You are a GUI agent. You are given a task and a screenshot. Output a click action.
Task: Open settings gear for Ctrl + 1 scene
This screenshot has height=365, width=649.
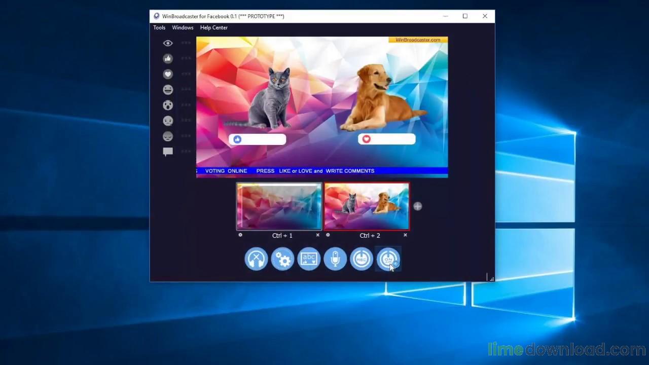tap(240, 235)
